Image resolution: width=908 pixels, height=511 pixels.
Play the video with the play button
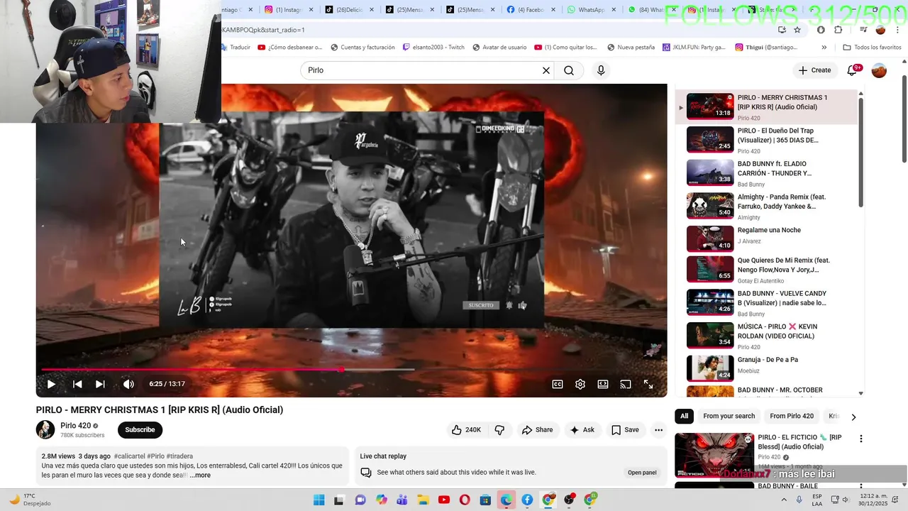click(x=51, y=384)
